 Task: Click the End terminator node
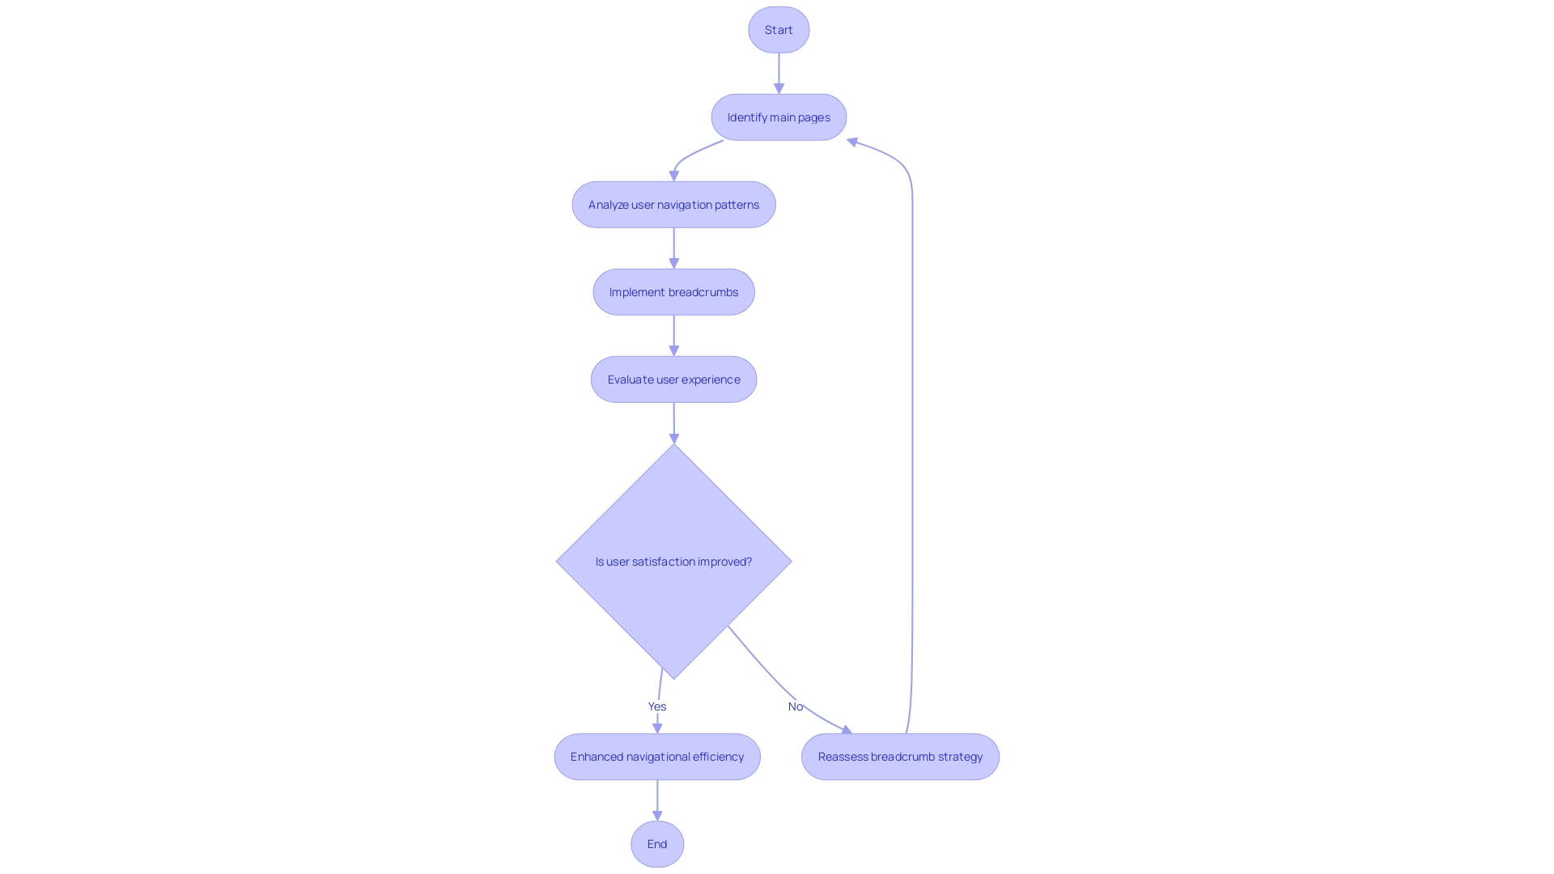[x=657, y=843]
